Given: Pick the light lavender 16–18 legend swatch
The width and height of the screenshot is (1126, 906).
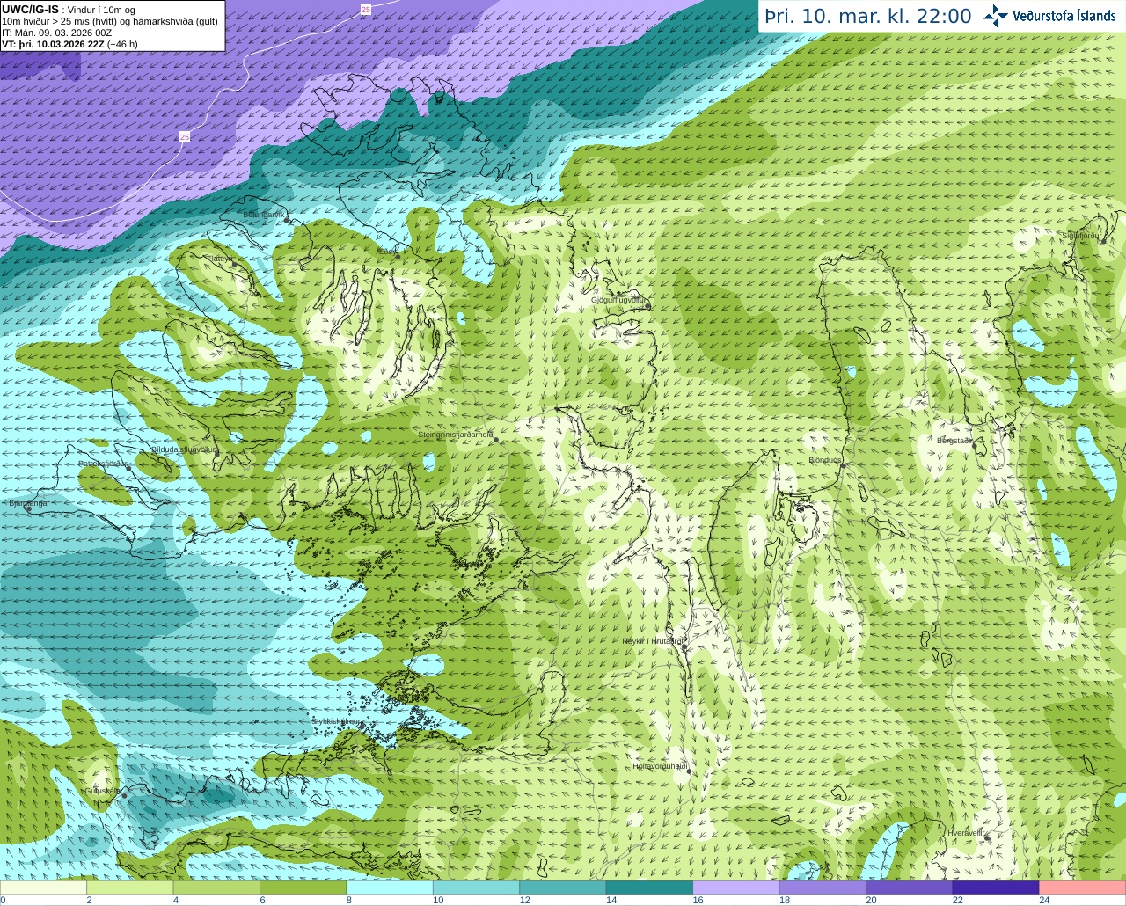Looking at the screenshot, I should click(x=736, y=888).
